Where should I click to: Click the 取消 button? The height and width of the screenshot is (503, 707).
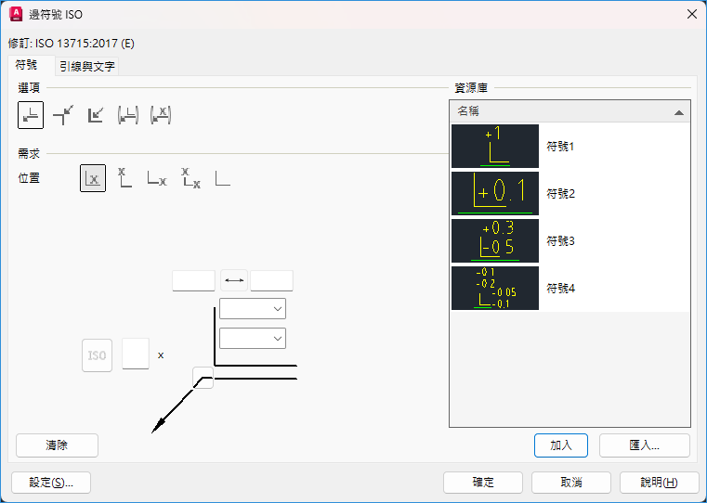tap(571, 483)
